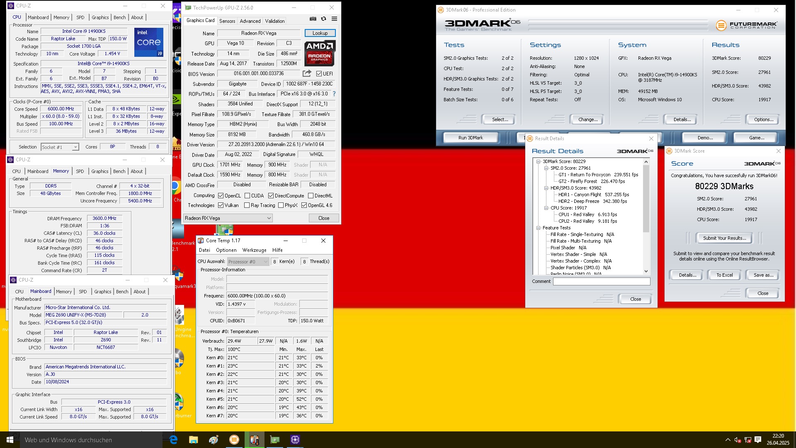The image size is (796, 448).
Task: Click the BIOS export share icon
Action: (x=307, y=73)
